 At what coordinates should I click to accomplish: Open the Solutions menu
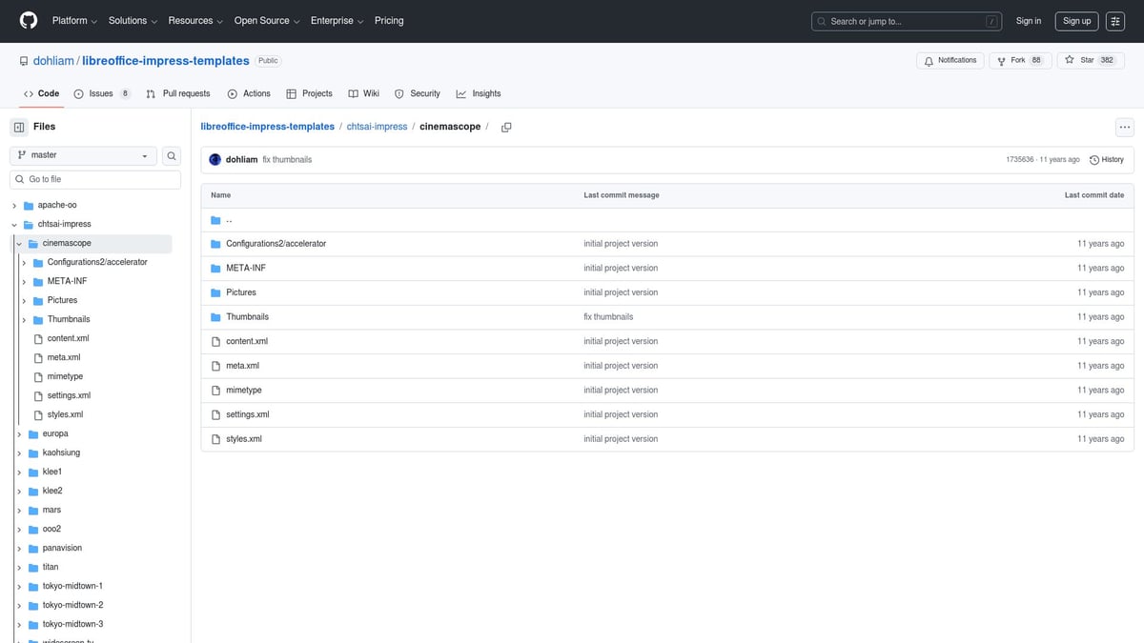tap(132, 21)
